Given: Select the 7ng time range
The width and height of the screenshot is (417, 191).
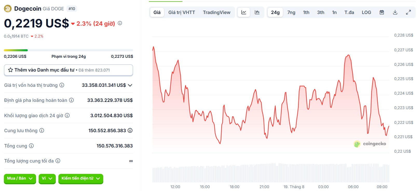Looking at the screenshot, I should [291, 12].
